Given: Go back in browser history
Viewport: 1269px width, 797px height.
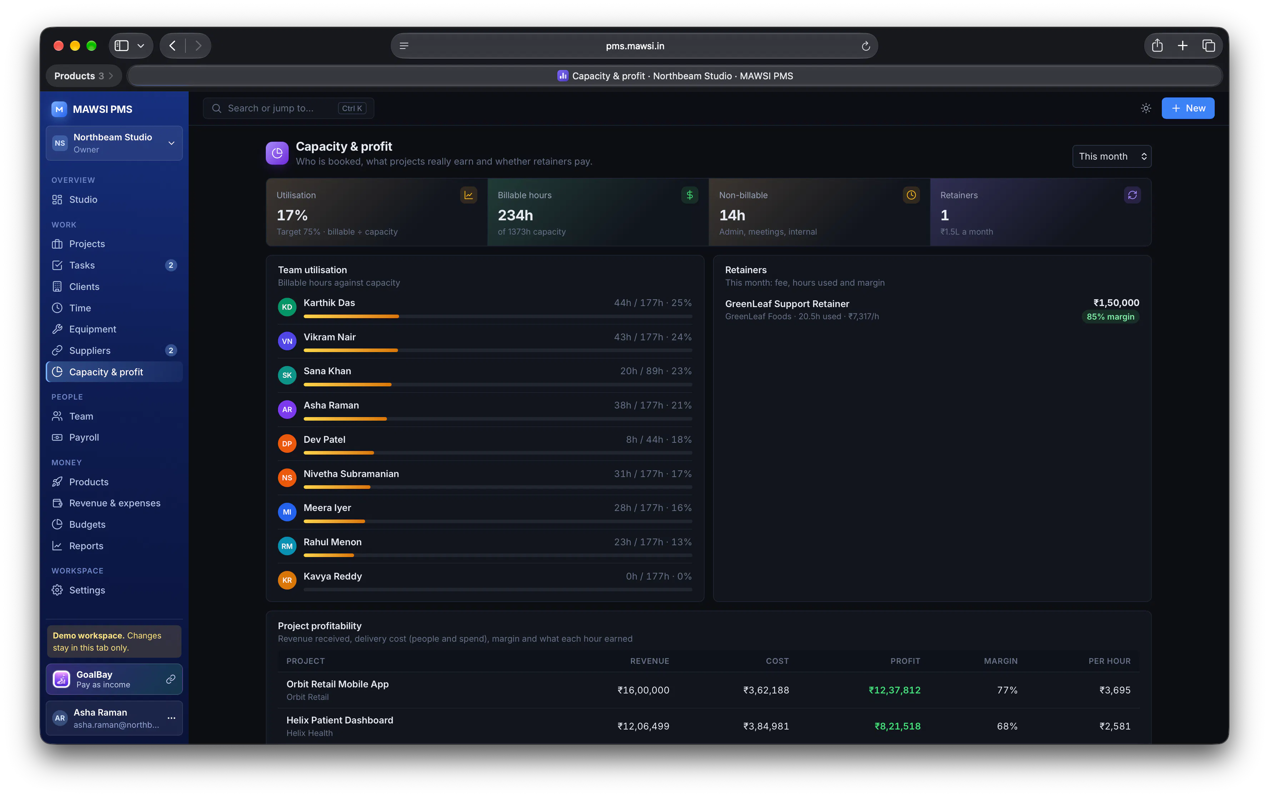Looking at the screenshot, I should [x=172, y=46].
